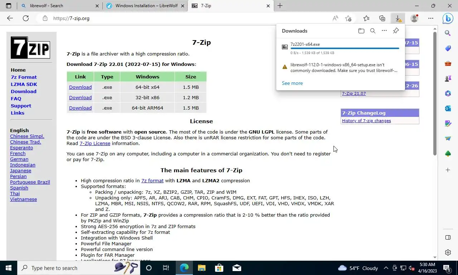Open Support in site navigation
458x275 pixels.
[x=21, y=106]
